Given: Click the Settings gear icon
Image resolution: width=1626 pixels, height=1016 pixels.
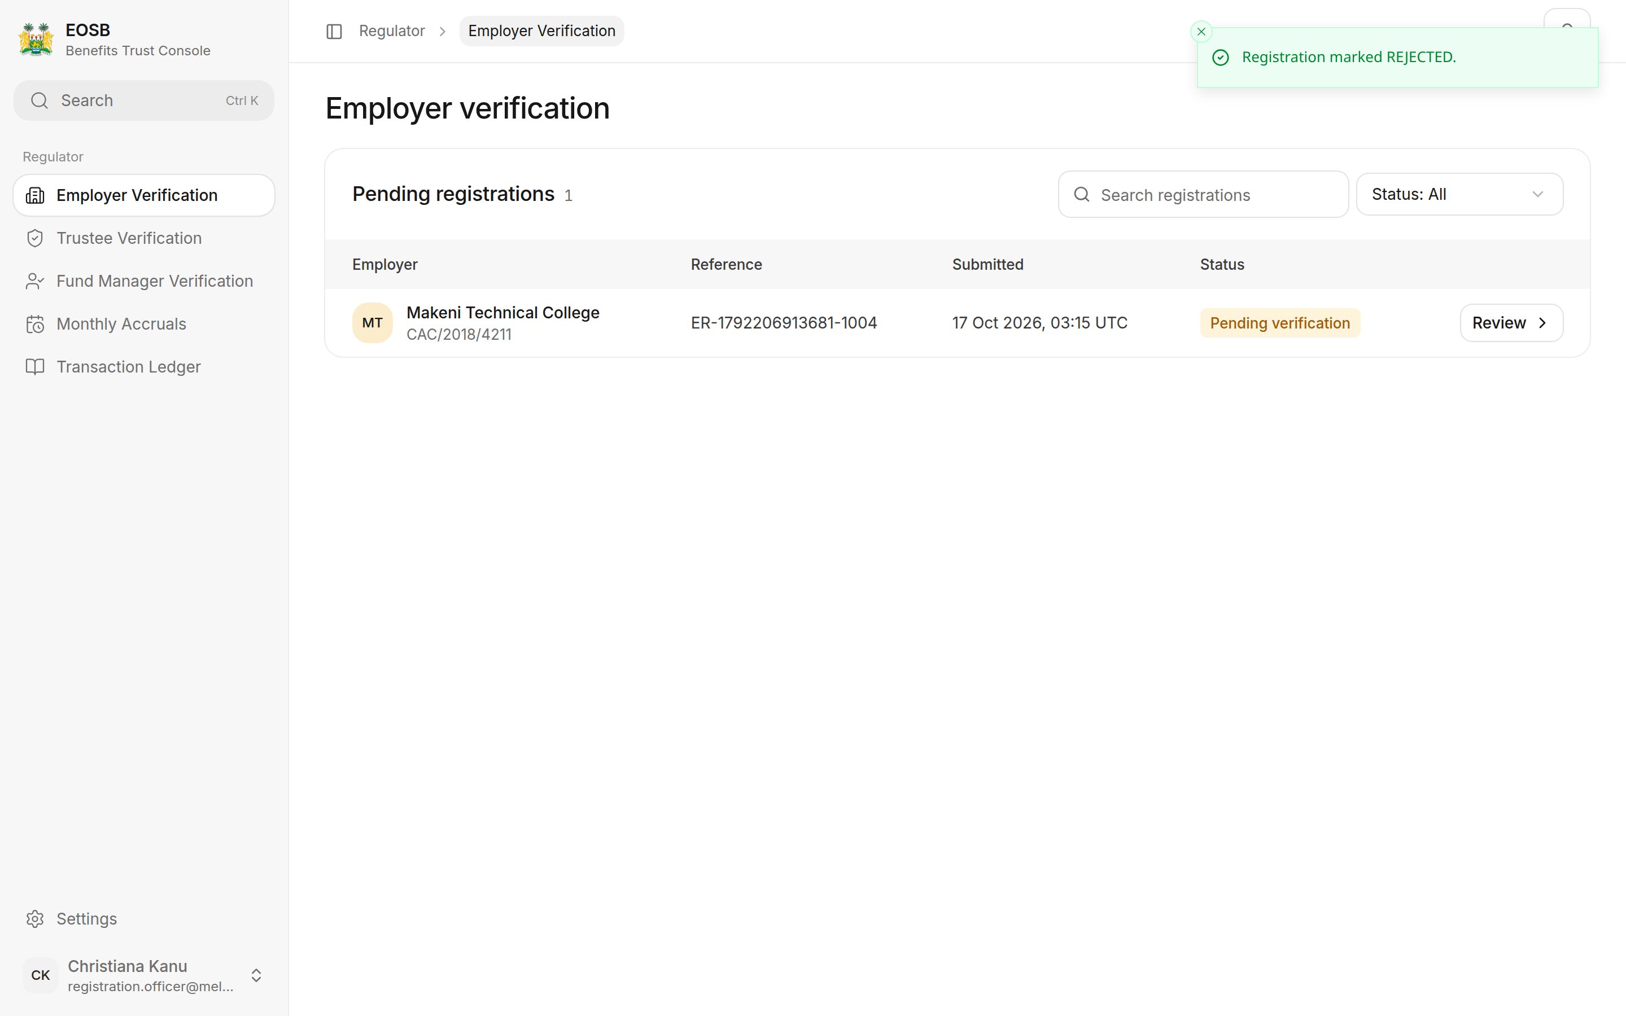Looking at the screenshot, I should [35, 918].
